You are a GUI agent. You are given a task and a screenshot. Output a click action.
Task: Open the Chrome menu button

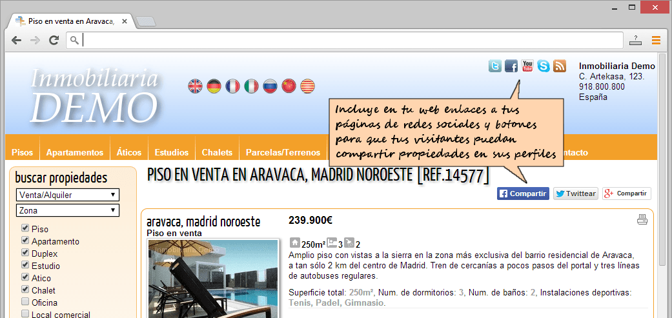click(656, 41)
